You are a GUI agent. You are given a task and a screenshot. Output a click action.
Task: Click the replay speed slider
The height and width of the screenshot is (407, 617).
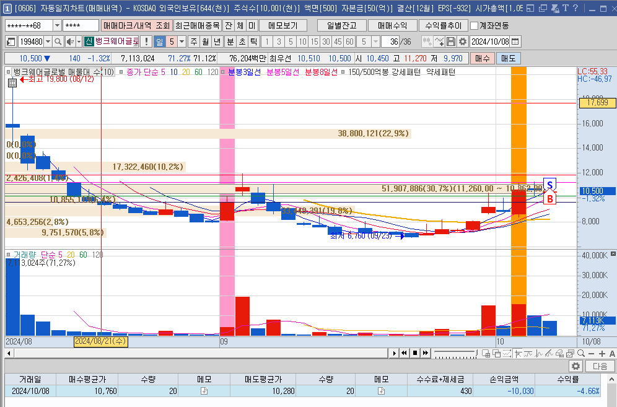pos(455,353)
